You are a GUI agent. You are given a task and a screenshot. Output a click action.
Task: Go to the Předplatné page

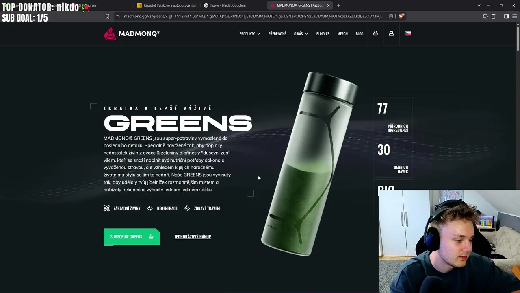pyautogui.click(x=277, y=33)
